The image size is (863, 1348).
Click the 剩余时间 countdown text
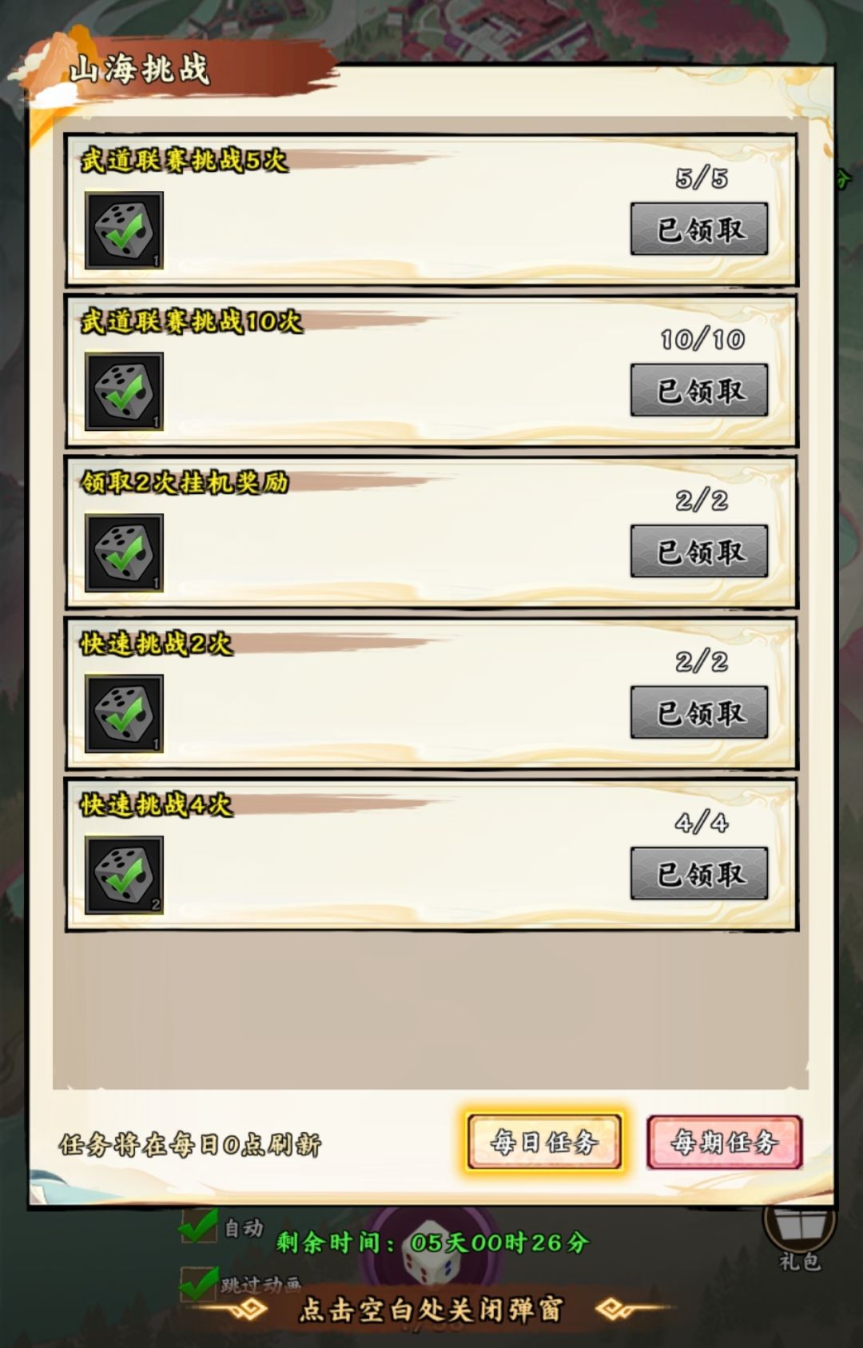(x=433, y=1242)
